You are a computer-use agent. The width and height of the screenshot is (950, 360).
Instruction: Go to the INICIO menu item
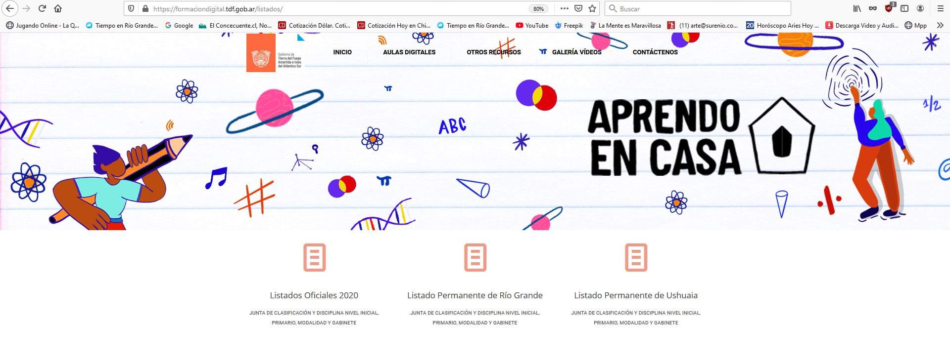click(x=342, y=52)
